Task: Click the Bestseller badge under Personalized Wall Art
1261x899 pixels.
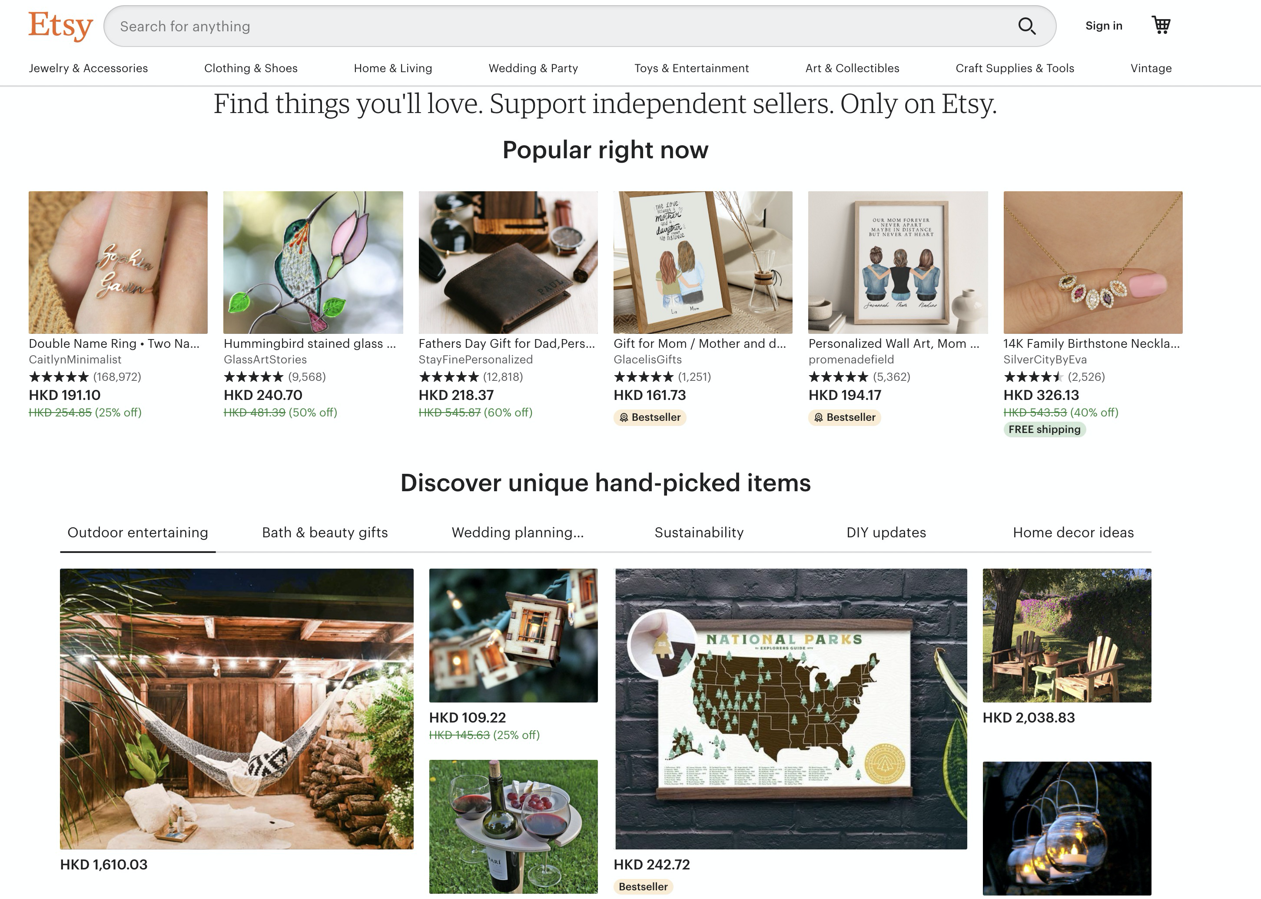Action: tap(844, 417)
